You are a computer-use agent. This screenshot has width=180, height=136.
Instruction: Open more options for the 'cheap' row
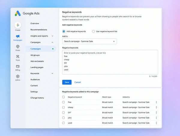click(156, 107)
